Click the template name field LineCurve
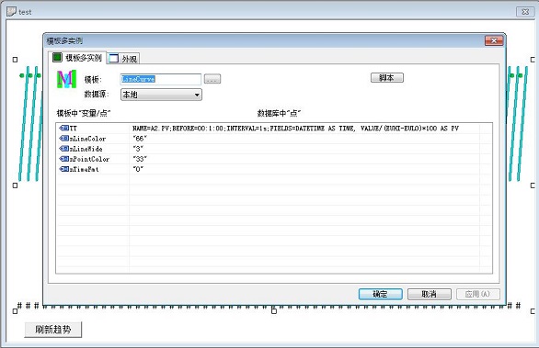Screen dimensions: 539x348 click(161, 79)
